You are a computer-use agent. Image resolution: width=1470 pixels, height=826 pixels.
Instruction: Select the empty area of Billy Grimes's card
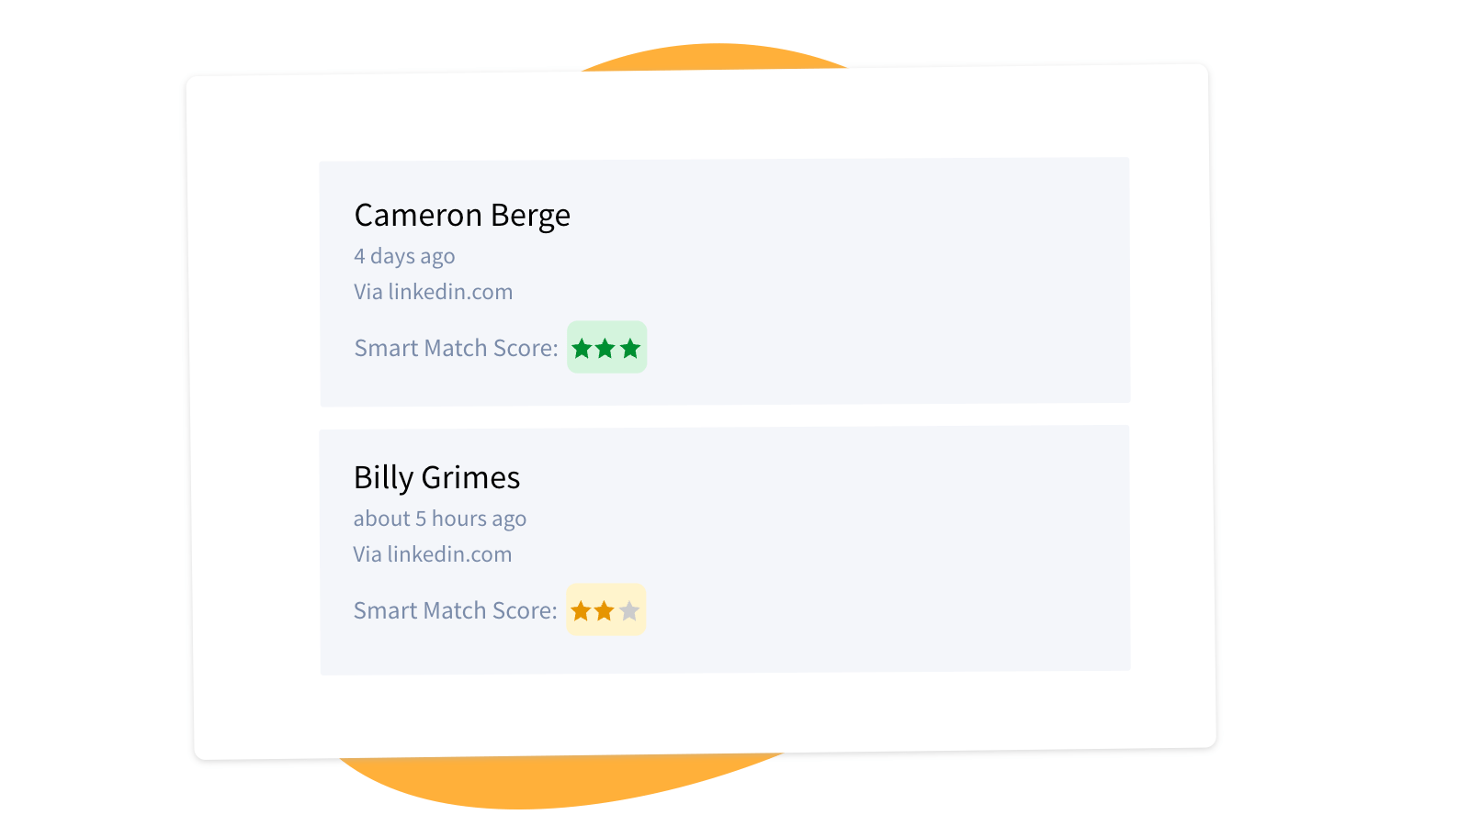873,551
